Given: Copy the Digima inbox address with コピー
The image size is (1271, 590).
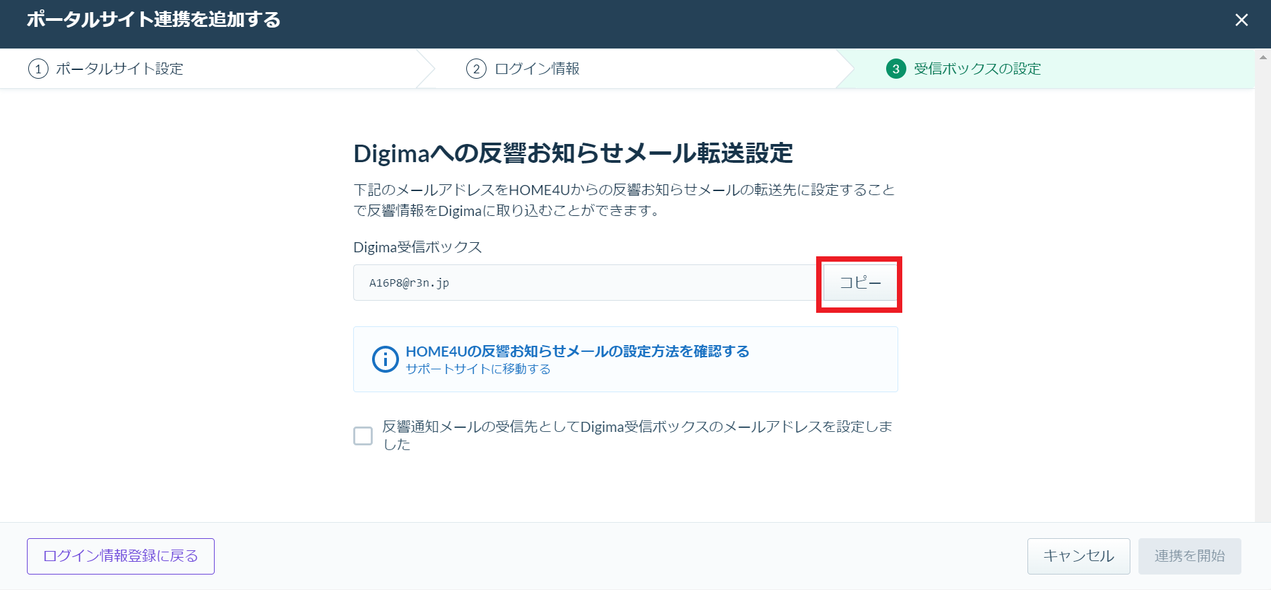Looking at the screenshot, I should point(860,283).
